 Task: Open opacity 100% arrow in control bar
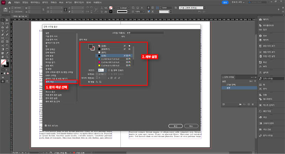click(144, 12)
